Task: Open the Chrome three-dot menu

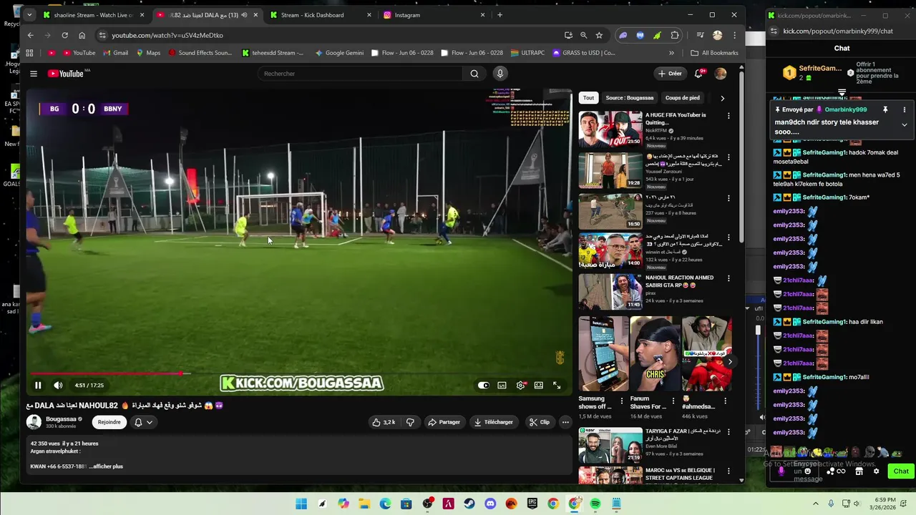Action: coord(734,35)
